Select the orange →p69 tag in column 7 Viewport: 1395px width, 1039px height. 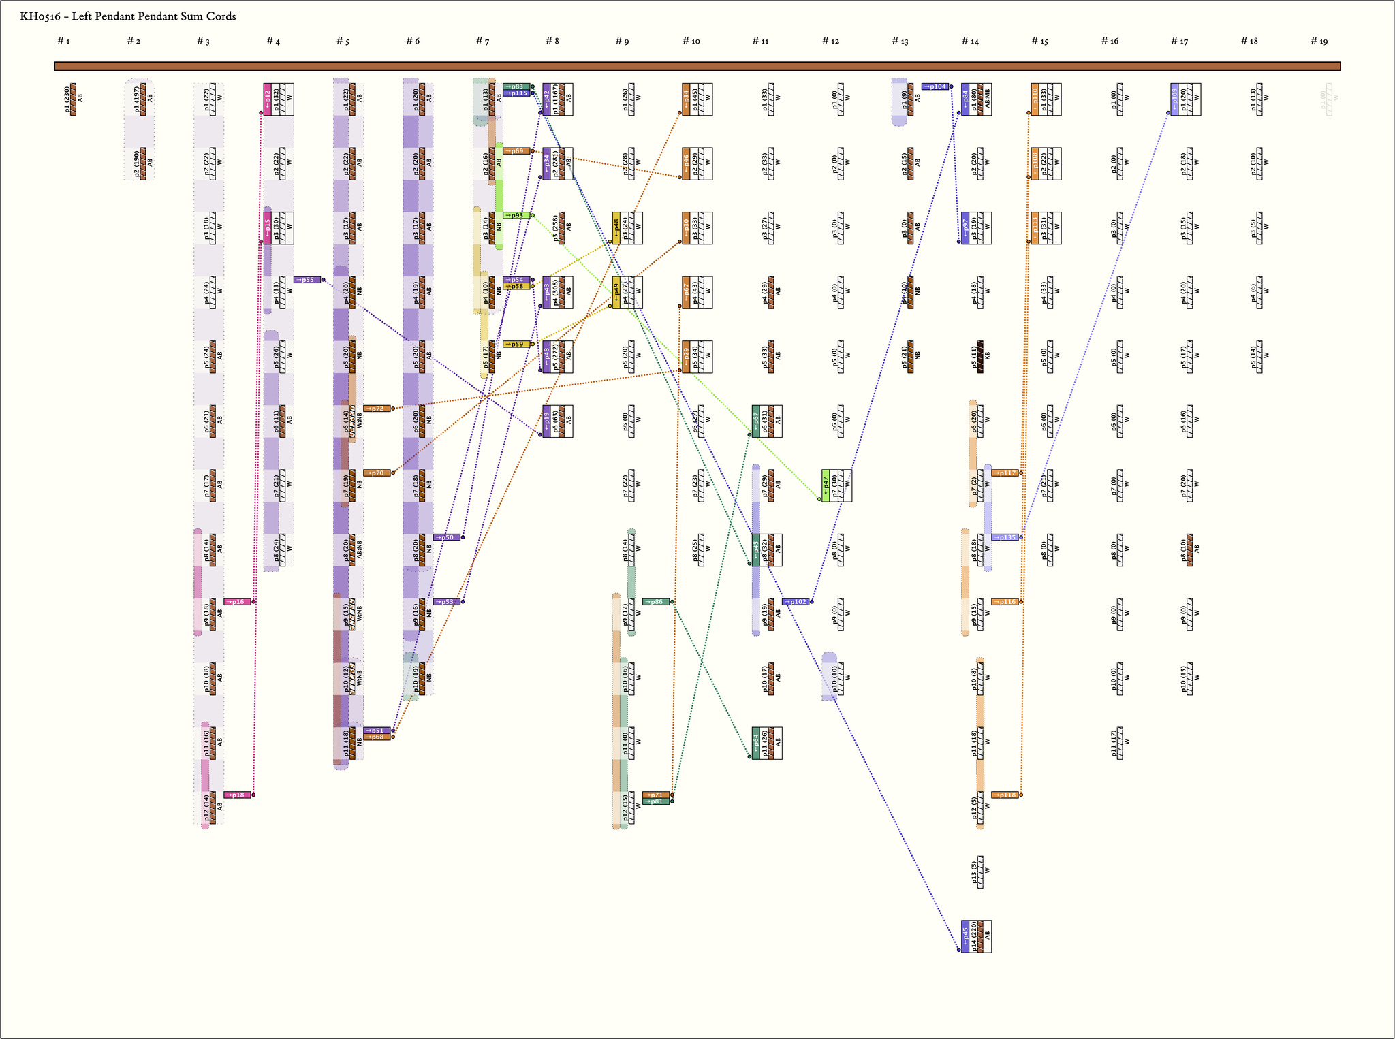pyautogui.click(x=516, y=151)
